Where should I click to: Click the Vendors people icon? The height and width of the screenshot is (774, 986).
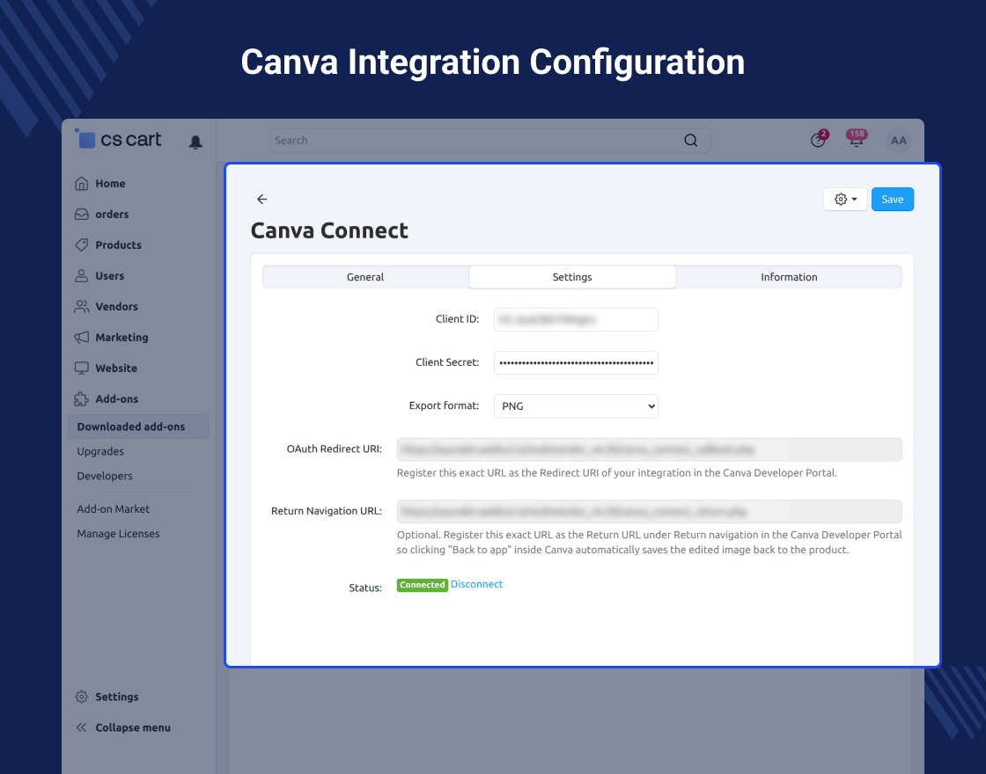pos(82,307)
